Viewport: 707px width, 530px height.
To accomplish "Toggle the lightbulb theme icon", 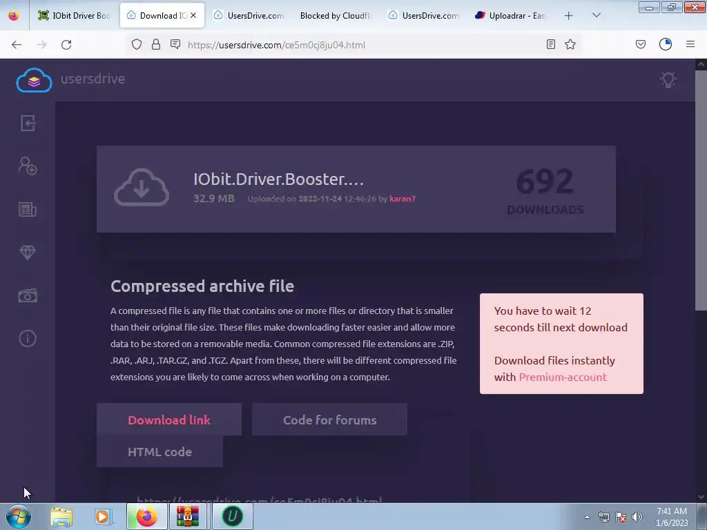I will click(x=668, y=80).
